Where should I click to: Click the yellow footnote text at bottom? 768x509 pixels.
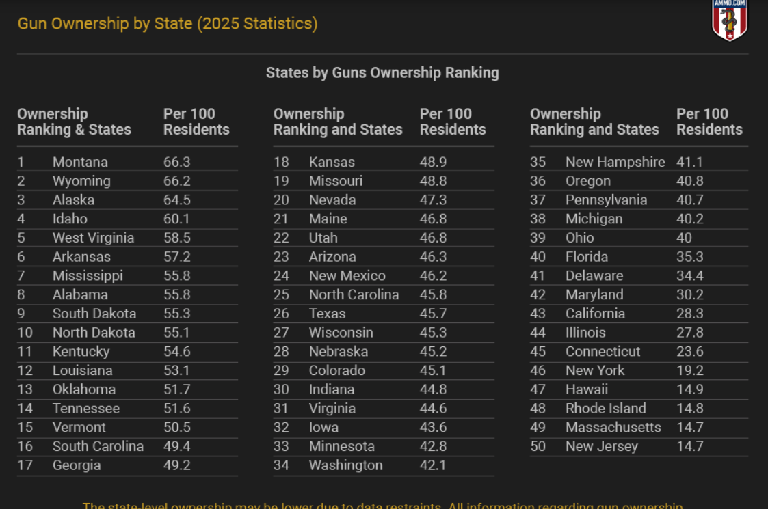(382, 505)
